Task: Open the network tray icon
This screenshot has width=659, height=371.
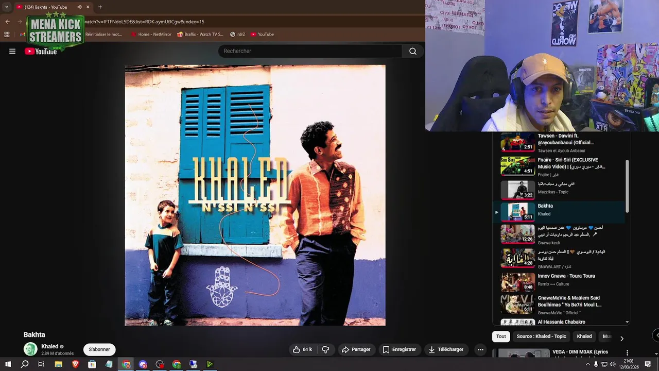Action: [604, 364]
